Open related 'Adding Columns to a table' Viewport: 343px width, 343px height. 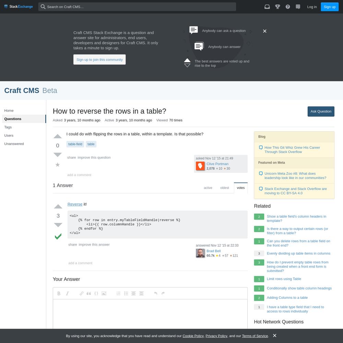click(287, 298)
